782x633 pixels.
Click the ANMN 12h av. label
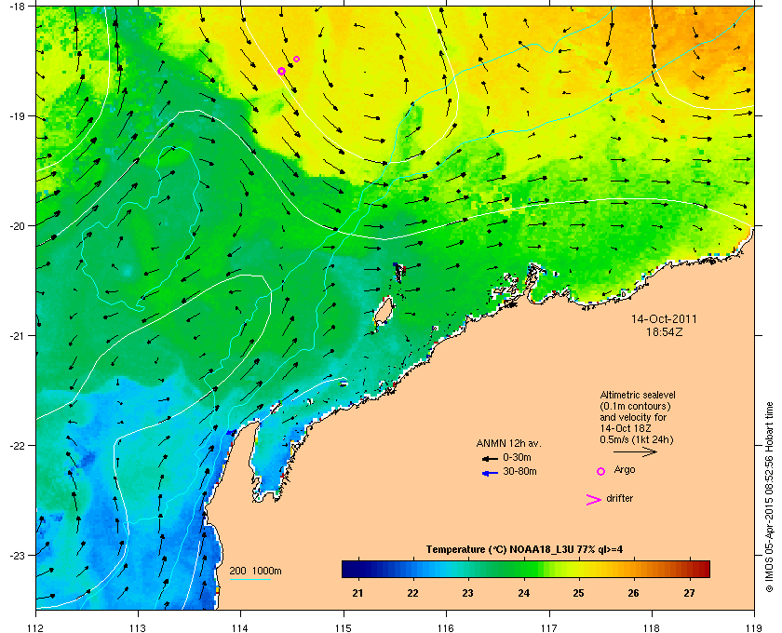508,443
